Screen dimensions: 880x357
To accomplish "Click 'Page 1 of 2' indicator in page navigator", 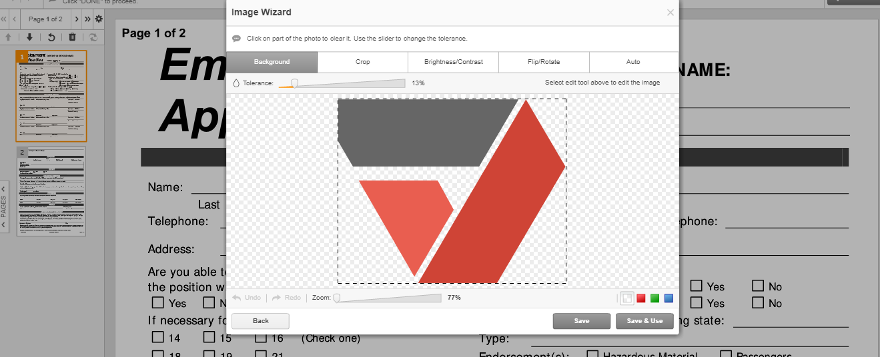I will click(x=46, y=19).
